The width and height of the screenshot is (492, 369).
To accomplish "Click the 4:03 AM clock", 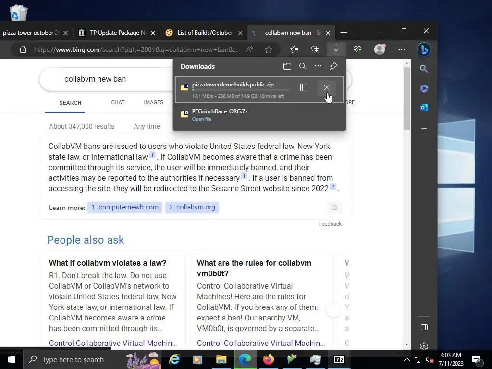I will coord(451,355).
